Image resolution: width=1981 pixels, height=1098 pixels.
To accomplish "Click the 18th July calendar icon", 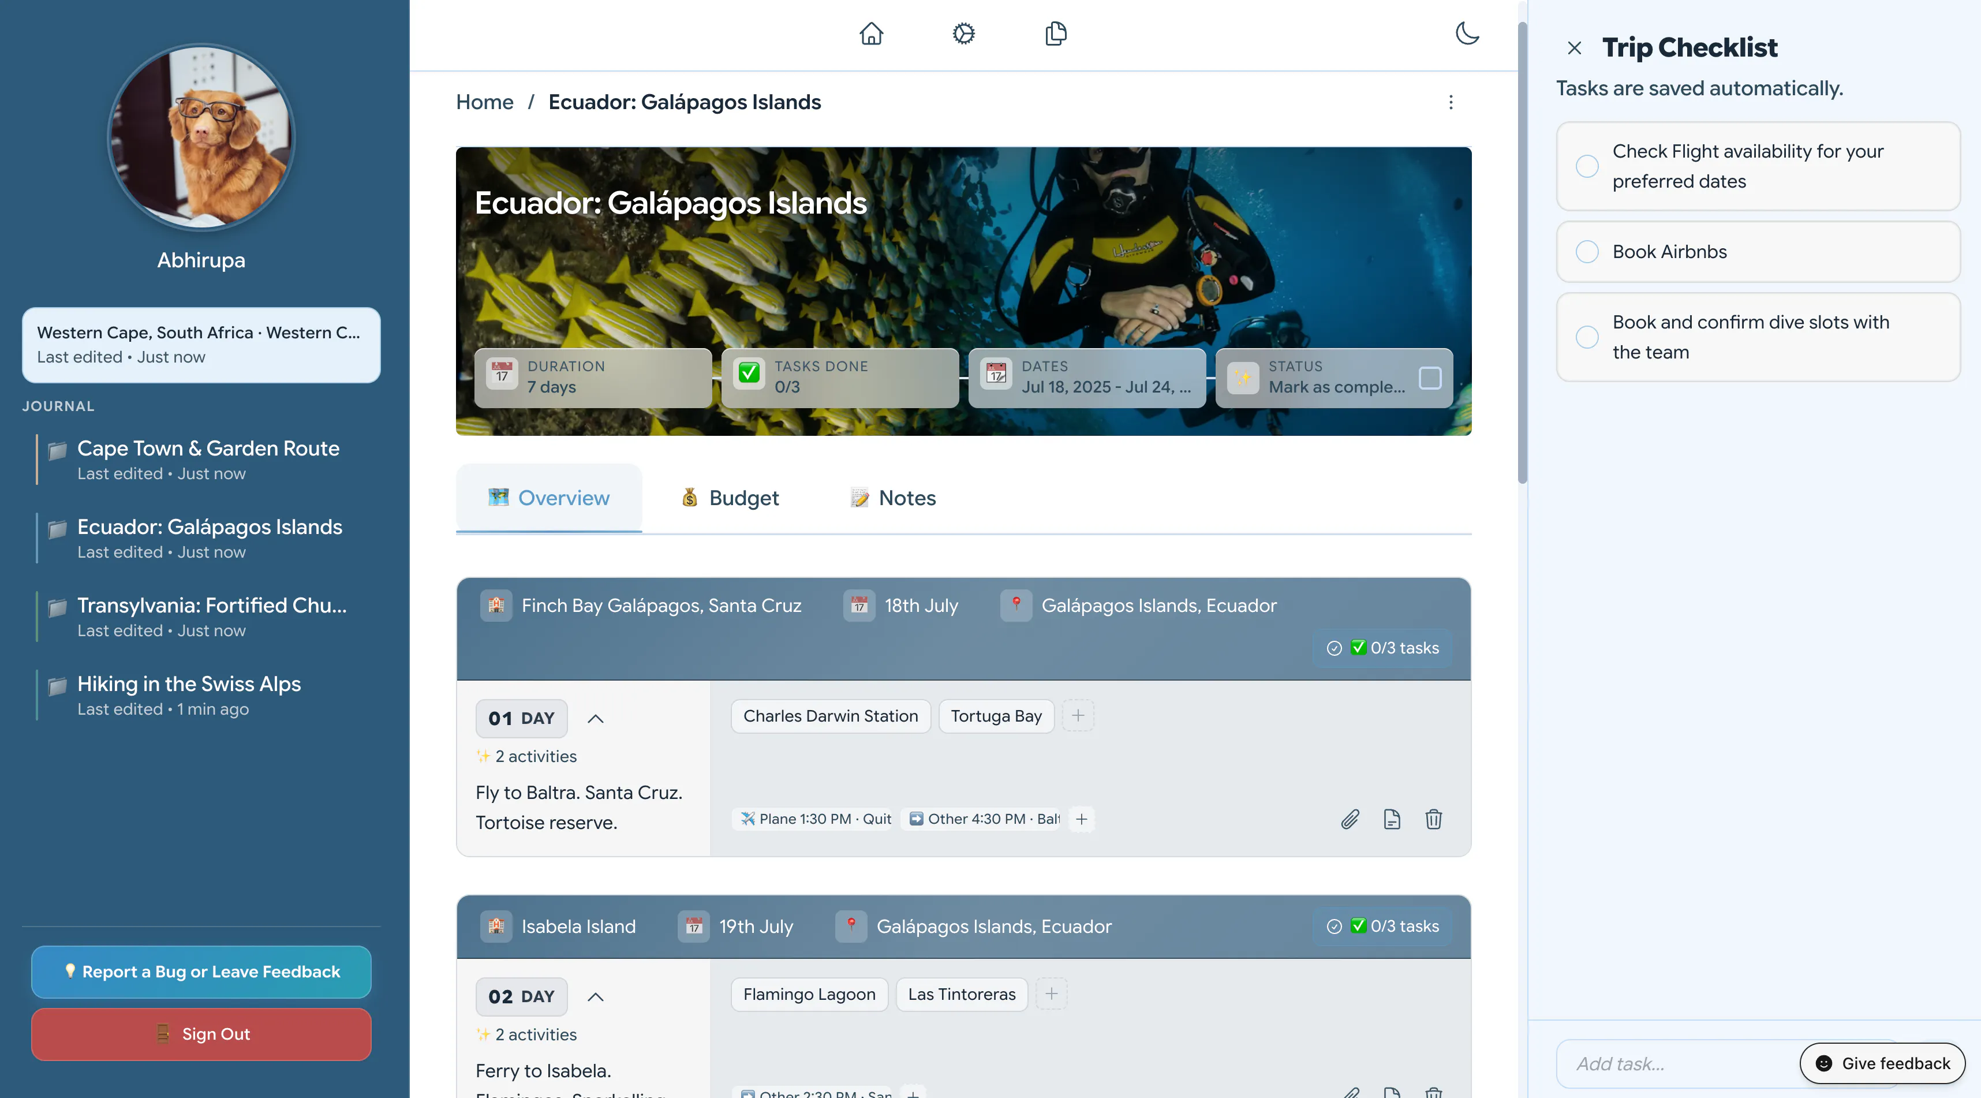I will point(859,605).
